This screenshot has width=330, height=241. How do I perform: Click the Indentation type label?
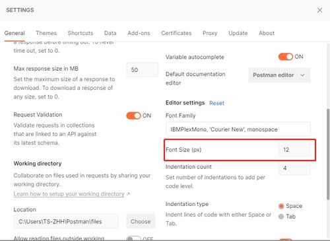coord(187,204)
